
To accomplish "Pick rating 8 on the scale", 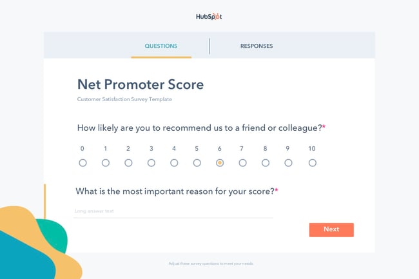I will coord(265,163).
